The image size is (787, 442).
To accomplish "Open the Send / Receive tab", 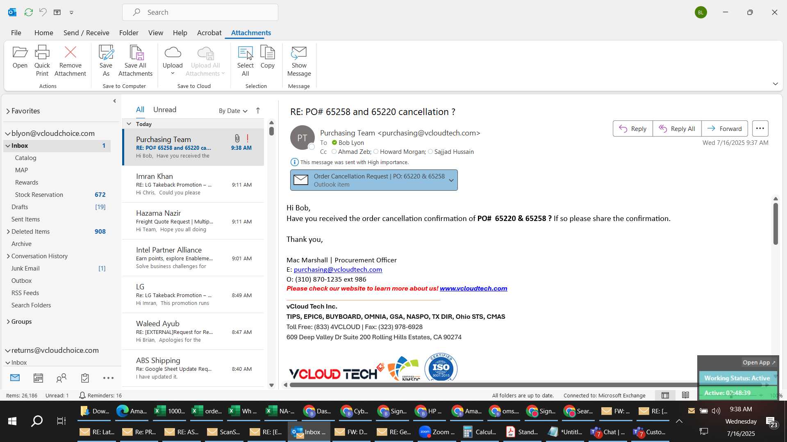I will point(86,33).
